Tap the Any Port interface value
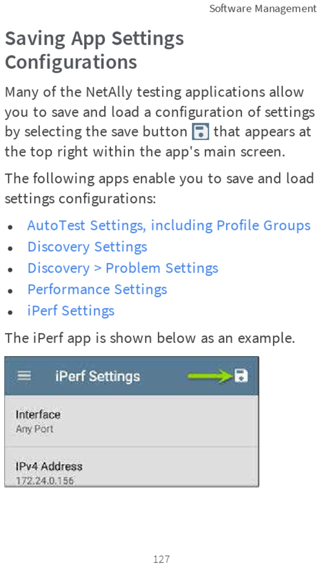The height and width of the screenshot is (569, 326). point(34,429)
